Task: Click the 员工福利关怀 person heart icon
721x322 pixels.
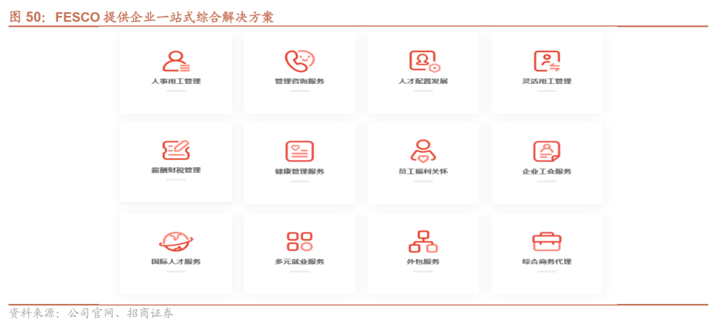Action: tap(423, 151)
